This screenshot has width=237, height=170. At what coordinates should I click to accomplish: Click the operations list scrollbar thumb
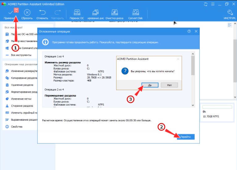pyautogui.click(x=193, y=65)
